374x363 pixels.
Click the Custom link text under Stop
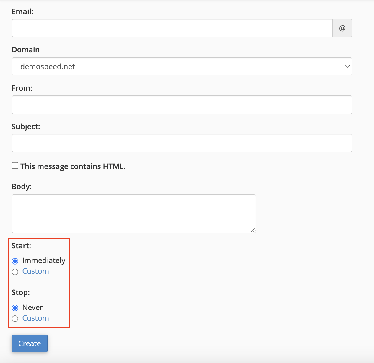pyautogui.click(x=35, y=318)
